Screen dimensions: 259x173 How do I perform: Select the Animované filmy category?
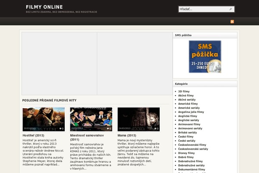click(190, 124)
